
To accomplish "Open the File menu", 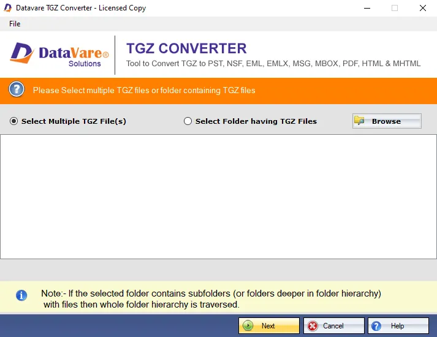I will tap(15, 24).
